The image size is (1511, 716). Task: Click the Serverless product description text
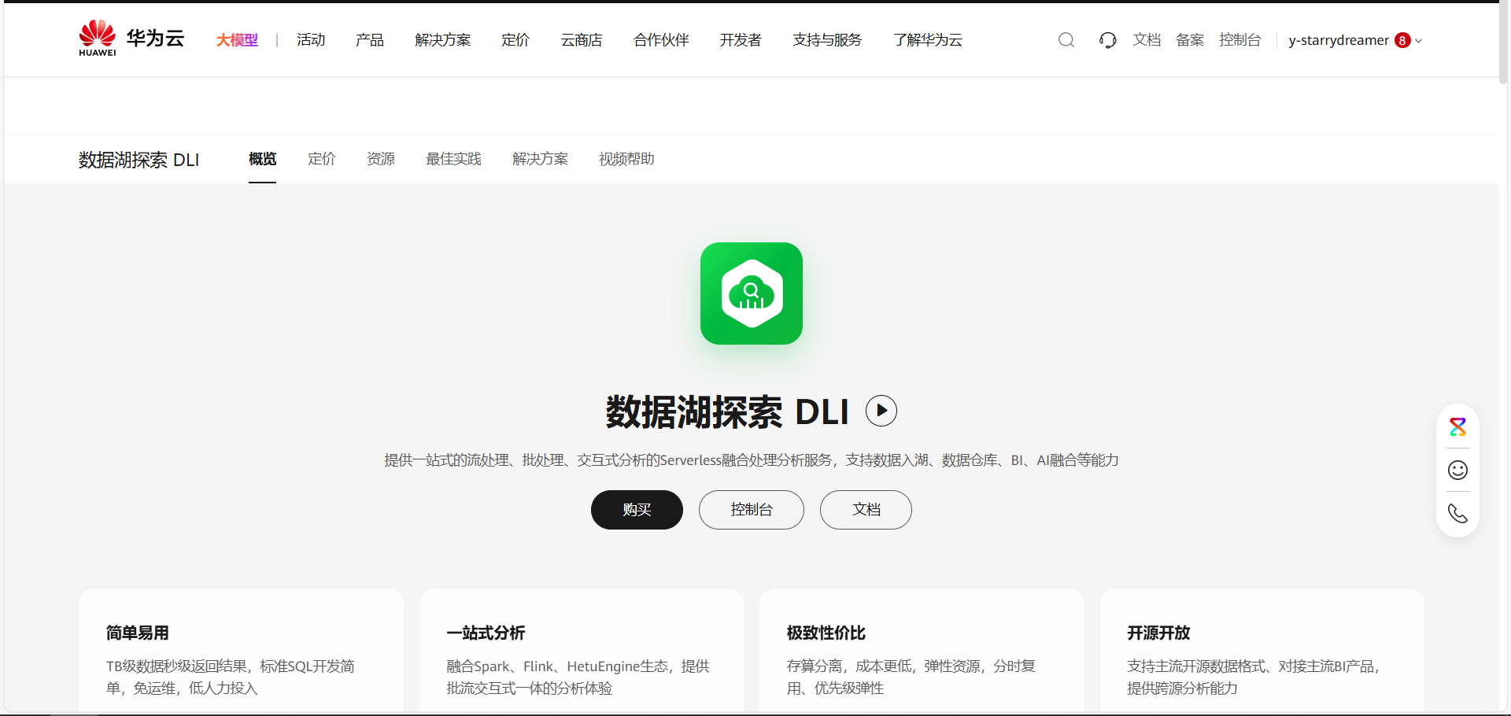click(752, 460)
